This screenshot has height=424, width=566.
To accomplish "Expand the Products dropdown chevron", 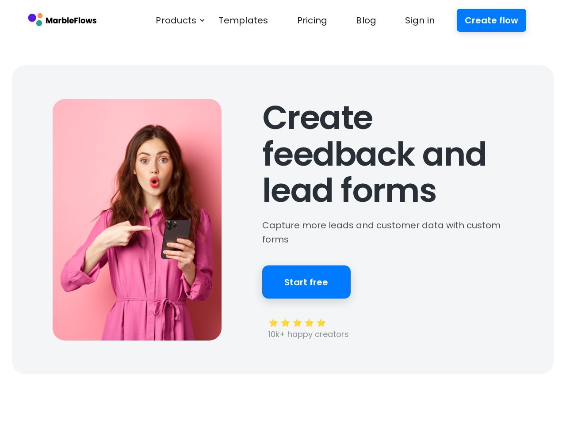I will click(202, 20).
